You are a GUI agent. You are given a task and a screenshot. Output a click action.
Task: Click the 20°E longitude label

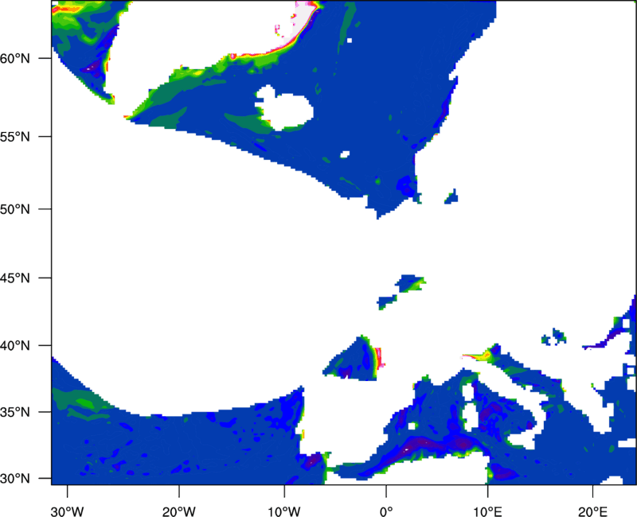pyautogui.click(x=592, y=511)
